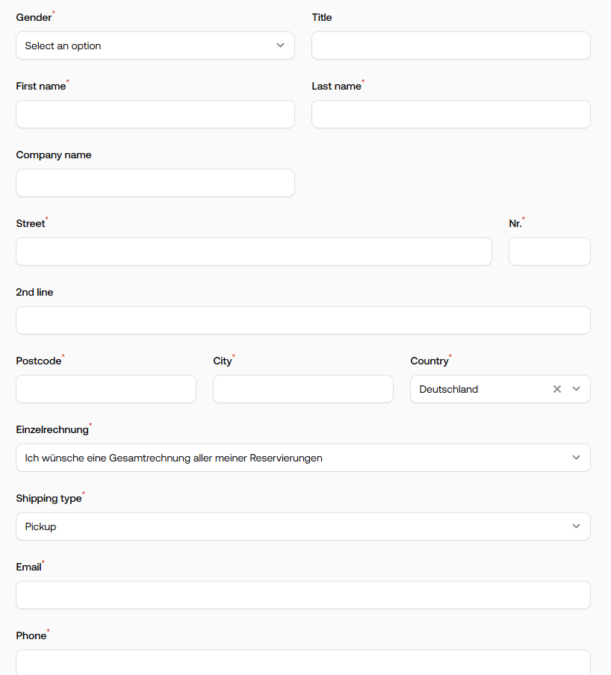Open the Gender select an option dropdown
611x675 pixels.
point(155,46)
